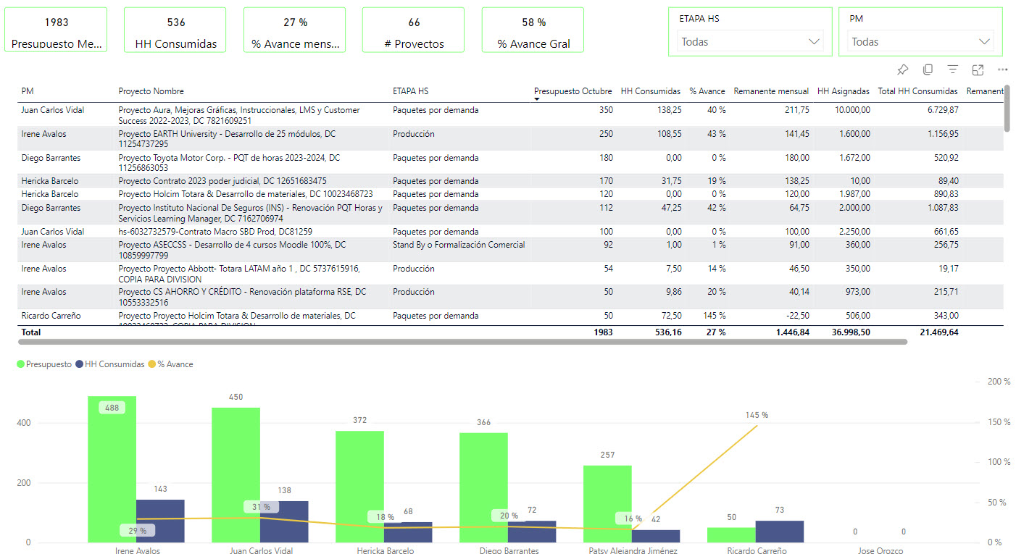The height and width of the screenshot is (554, 1016).
Task: Open the table in focus mode
Action: click(x=978, y=70)
